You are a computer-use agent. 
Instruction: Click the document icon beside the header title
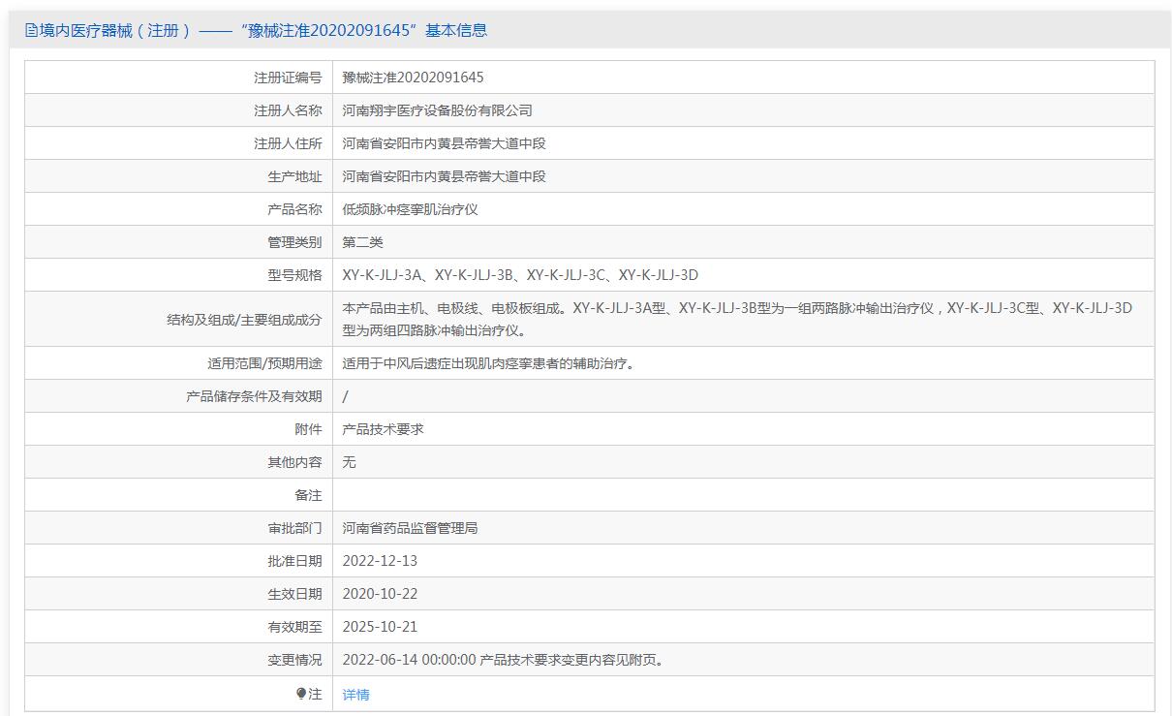coord(32,31)
